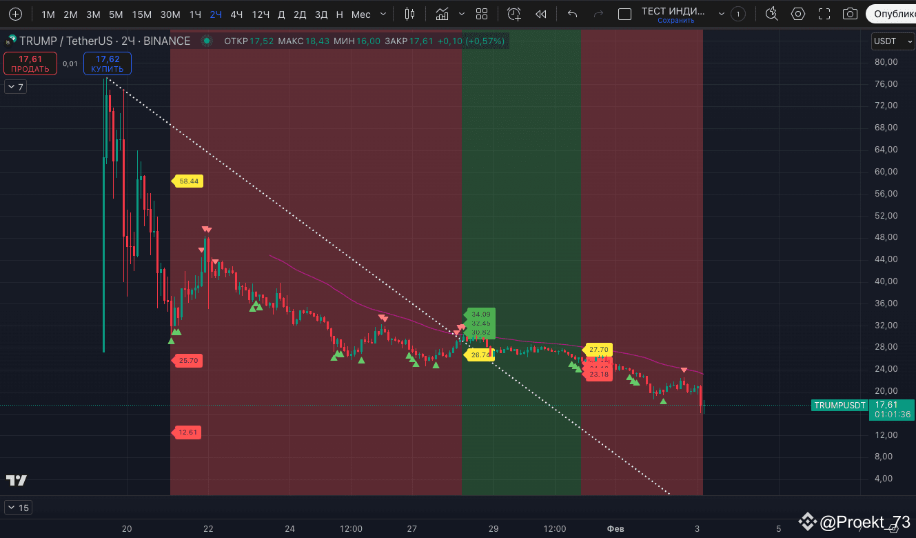Viewport: 916px width, 538px height.
Task: Expand the bottom panel toggle showing 15
Action: click(18, 508)
